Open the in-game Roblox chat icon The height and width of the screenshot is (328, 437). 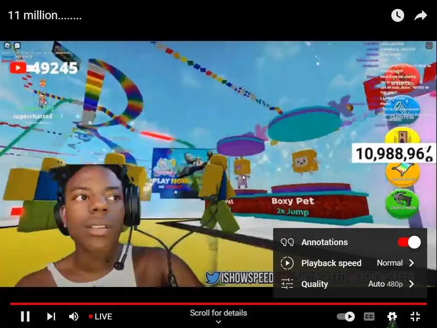tap(17, 45)
